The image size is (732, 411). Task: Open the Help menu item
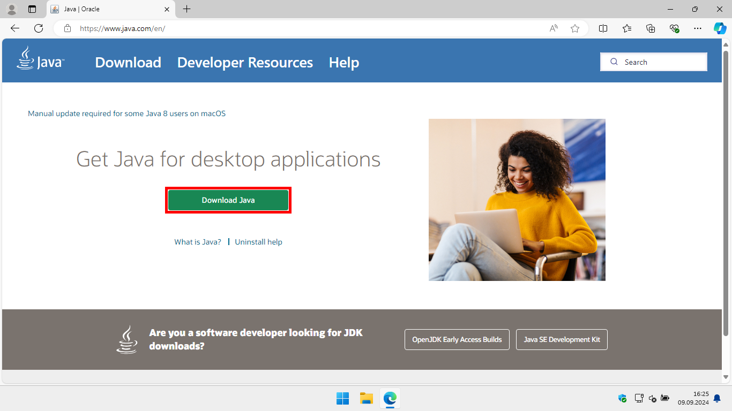pyautogui.click(x=344, y=63)
